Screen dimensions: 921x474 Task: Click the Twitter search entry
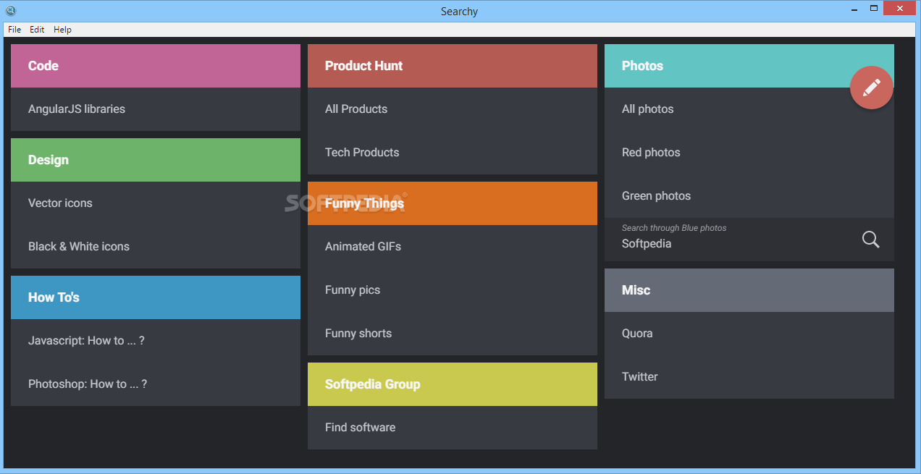coord(640,377)
